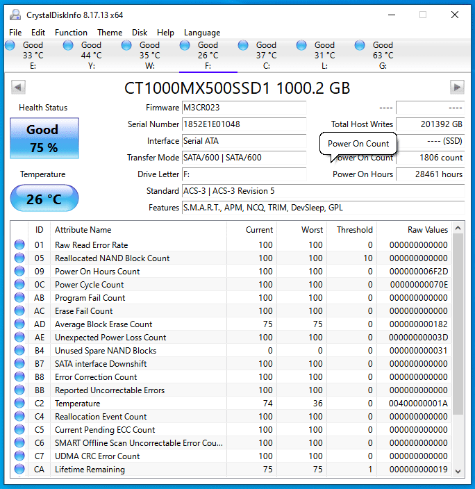Click the Current column header
This screenshot has width=475, height=489.
[x=251, y=230]
